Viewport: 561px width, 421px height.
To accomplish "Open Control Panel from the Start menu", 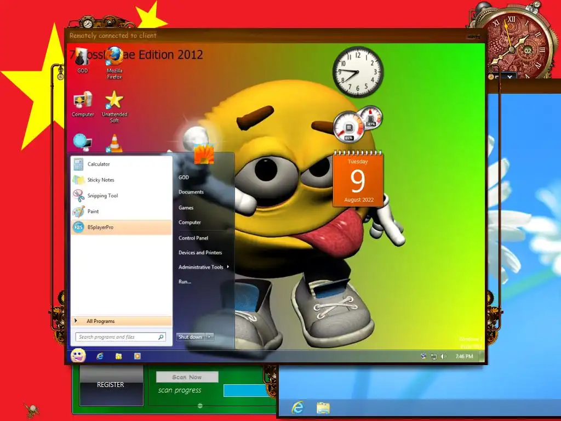I will pyautogui.click(x=193, y=238).
